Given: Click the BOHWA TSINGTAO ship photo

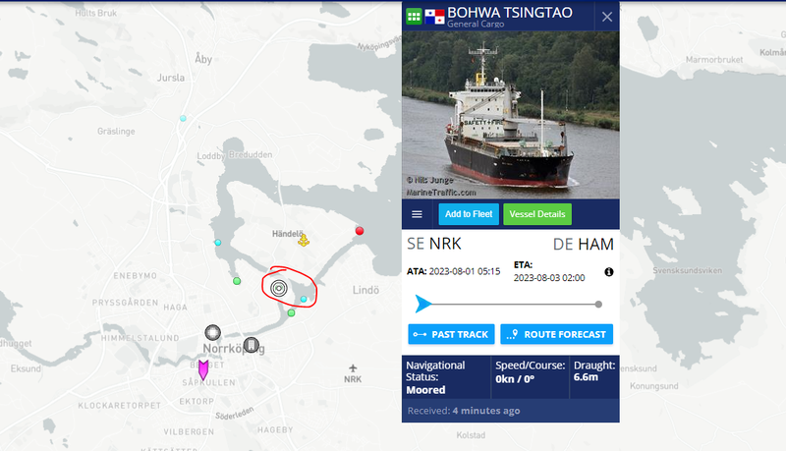Looking at the screenshot, I should click(510, 115).
